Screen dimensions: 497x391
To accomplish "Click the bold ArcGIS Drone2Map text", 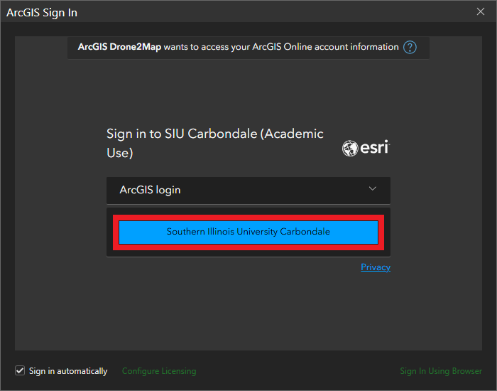I will [x=119, y=47].
